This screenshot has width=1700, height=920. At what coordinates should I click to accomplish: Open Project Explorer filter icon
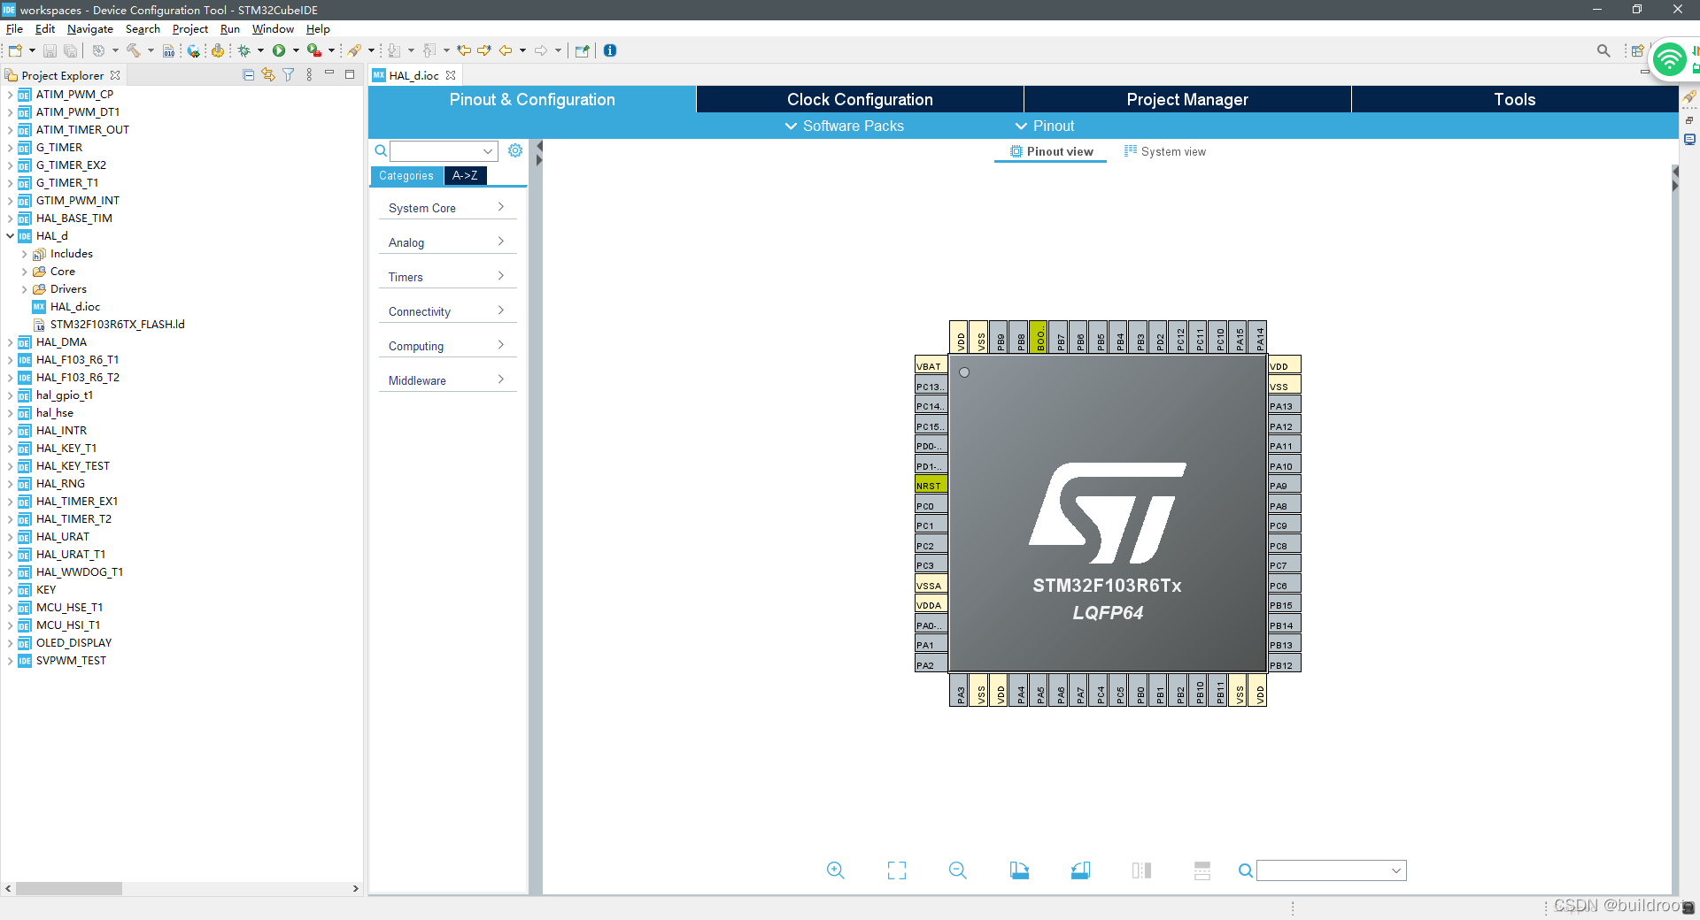289,75
